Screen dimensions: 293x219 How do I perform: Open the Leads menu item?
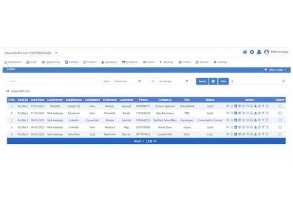pyautogui.click(x=31, y=62)
